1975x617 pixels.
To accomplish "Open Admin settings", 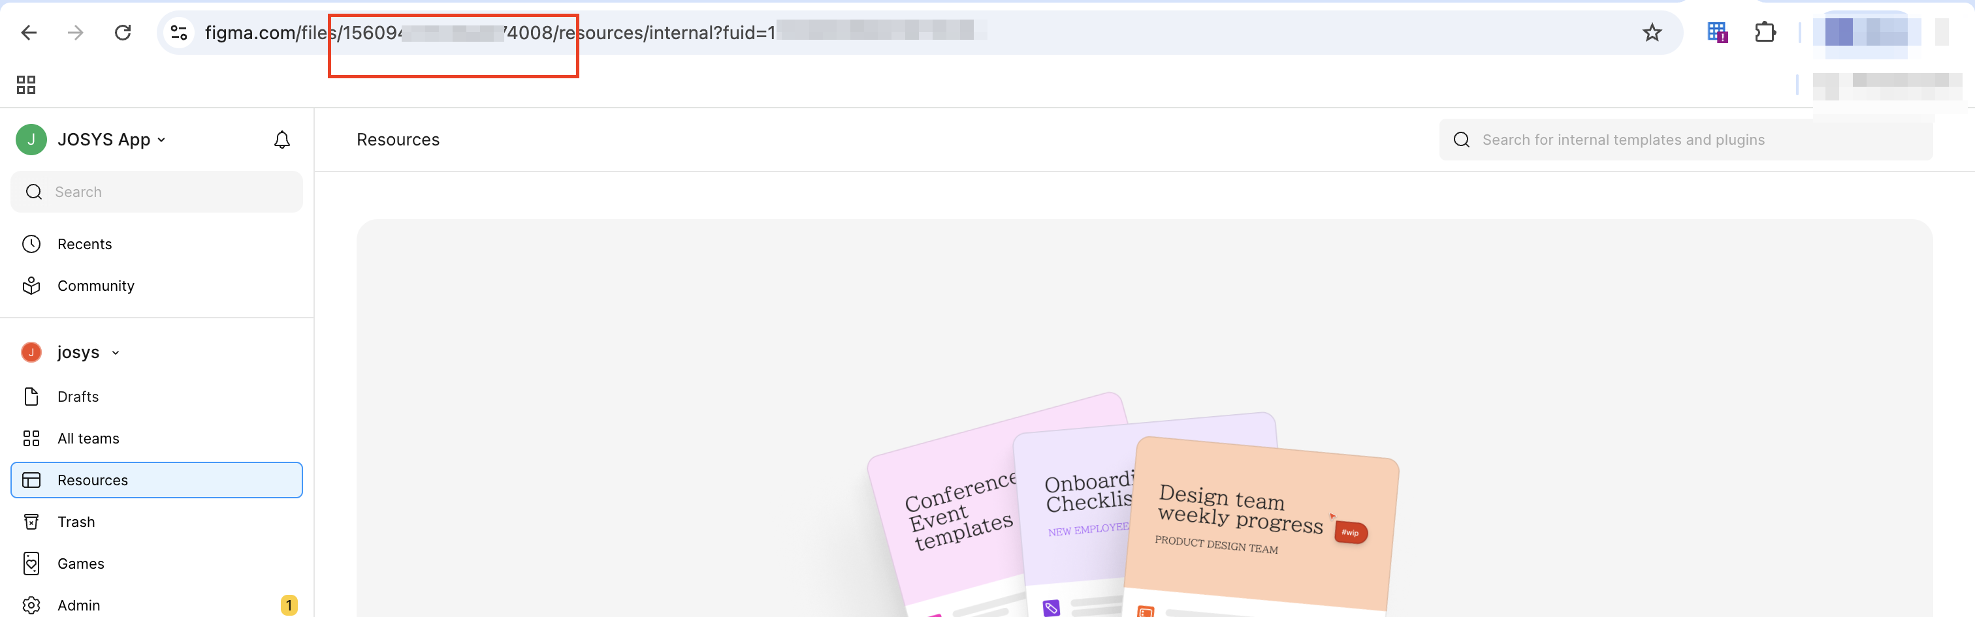I will [79, 605].
